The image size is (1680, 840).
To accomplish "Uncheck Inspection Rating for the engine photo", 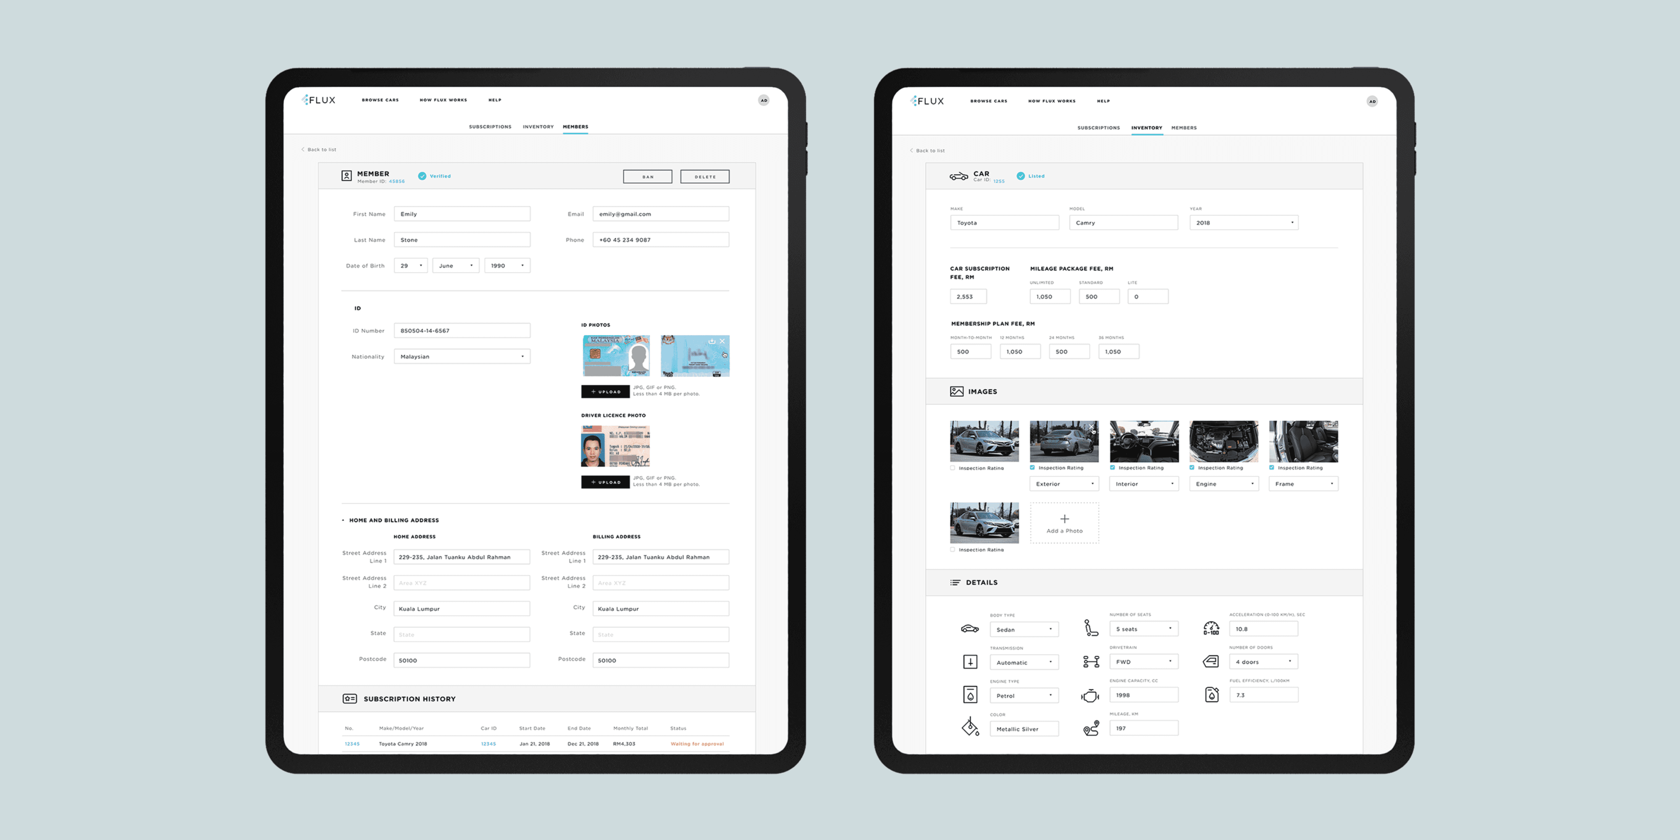I will point(1192,467).
